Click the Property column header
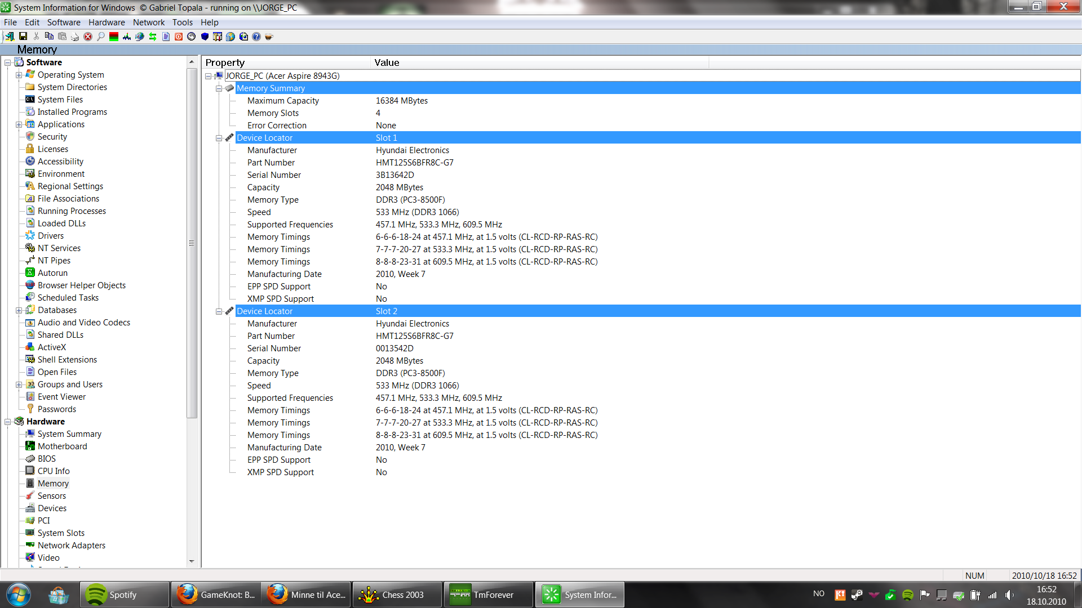This screenshot has height=608, width=1082. (x=287, y=62)
